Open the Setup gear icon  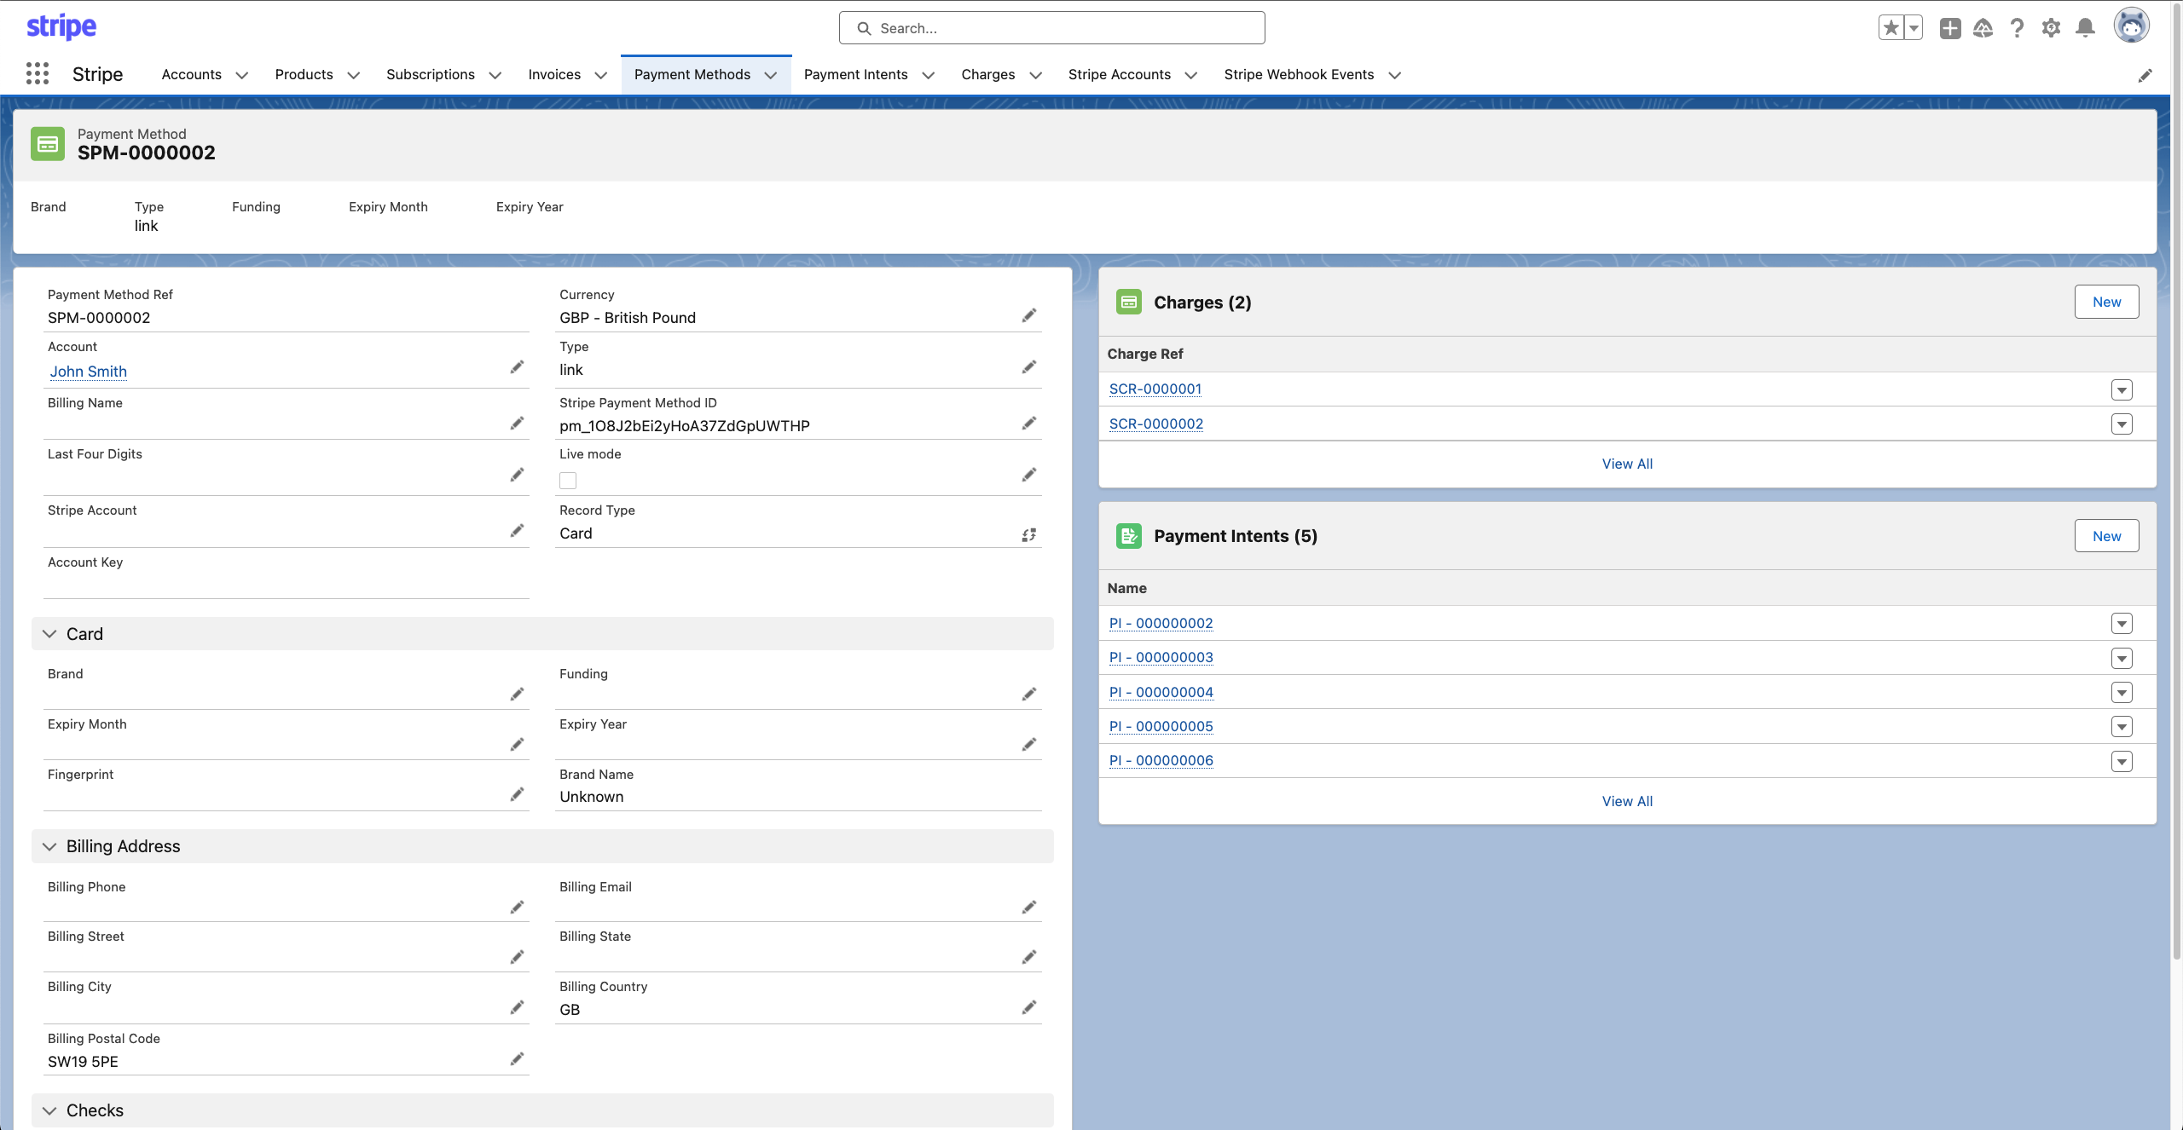click(2051, 28)
